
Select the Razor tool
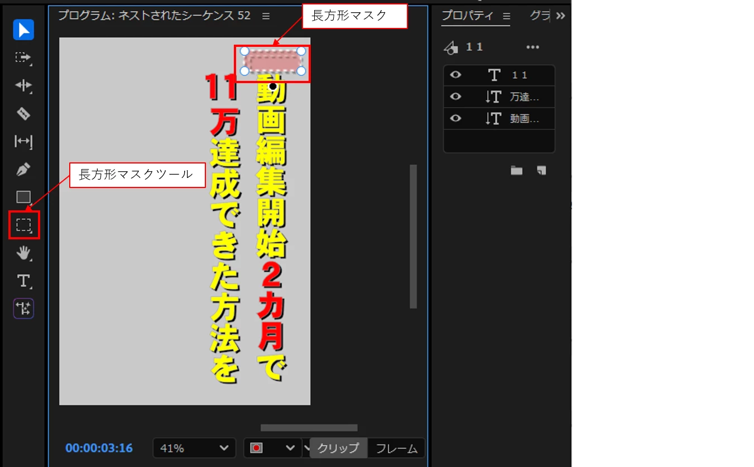coord(23,113)
